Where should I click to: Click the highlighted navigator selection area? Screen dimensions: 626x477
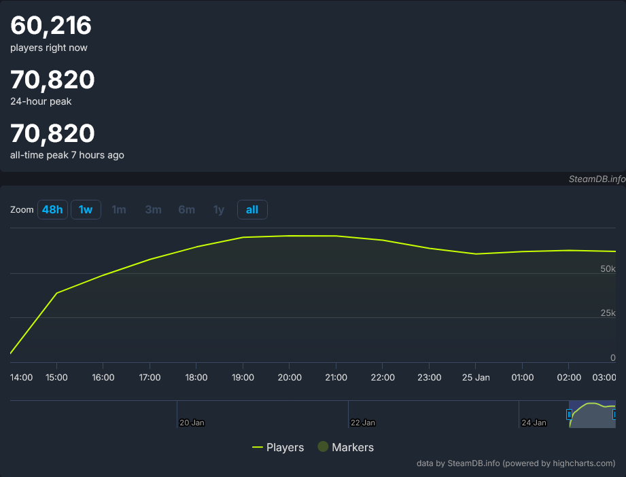pos(591,416)
